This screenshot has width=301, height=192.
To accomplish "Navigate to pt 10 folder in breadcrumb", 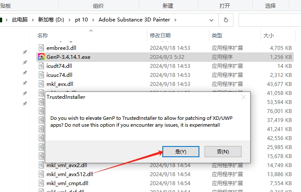I will pos(81,20).
